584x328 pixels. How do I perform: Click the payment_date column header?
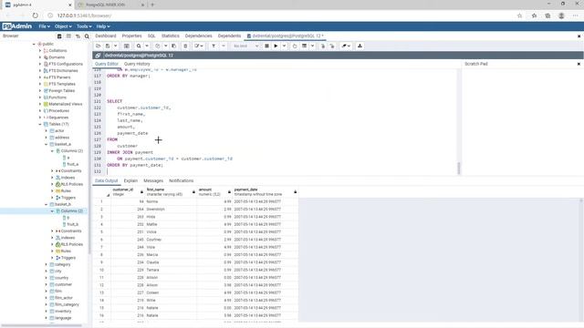click(x=266, y=192)
